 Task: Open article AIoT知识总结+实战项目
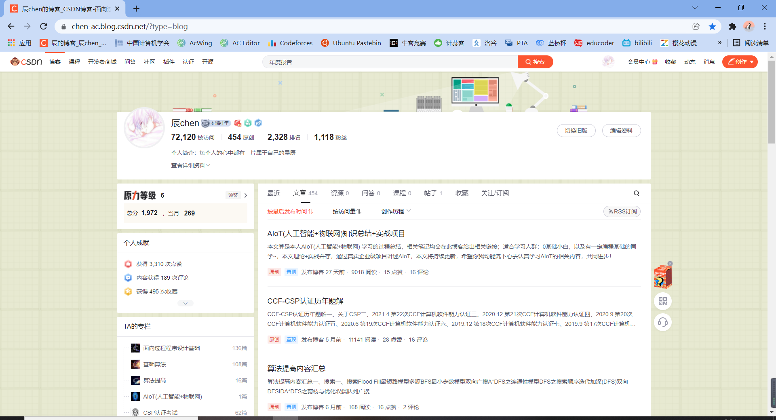pos(336,234)
